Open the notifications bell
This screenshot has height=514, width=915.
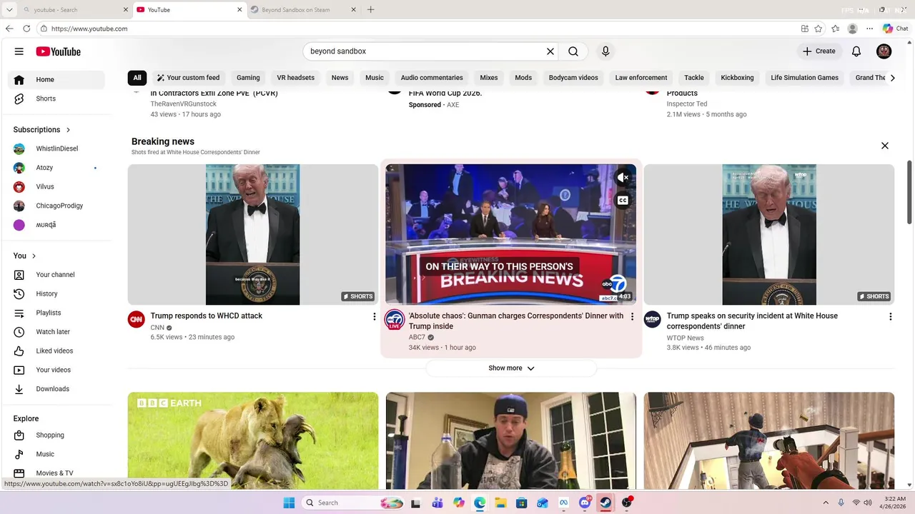(856, 51)
